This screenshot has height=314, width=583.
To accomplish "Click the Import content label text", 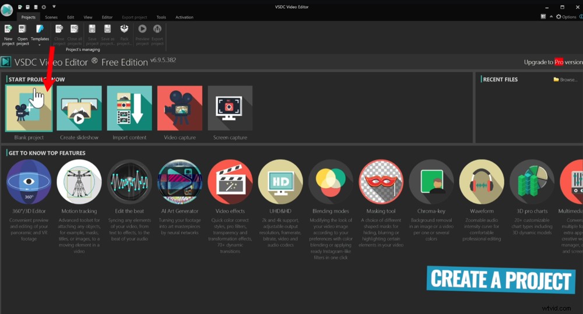I will point(129,137).
